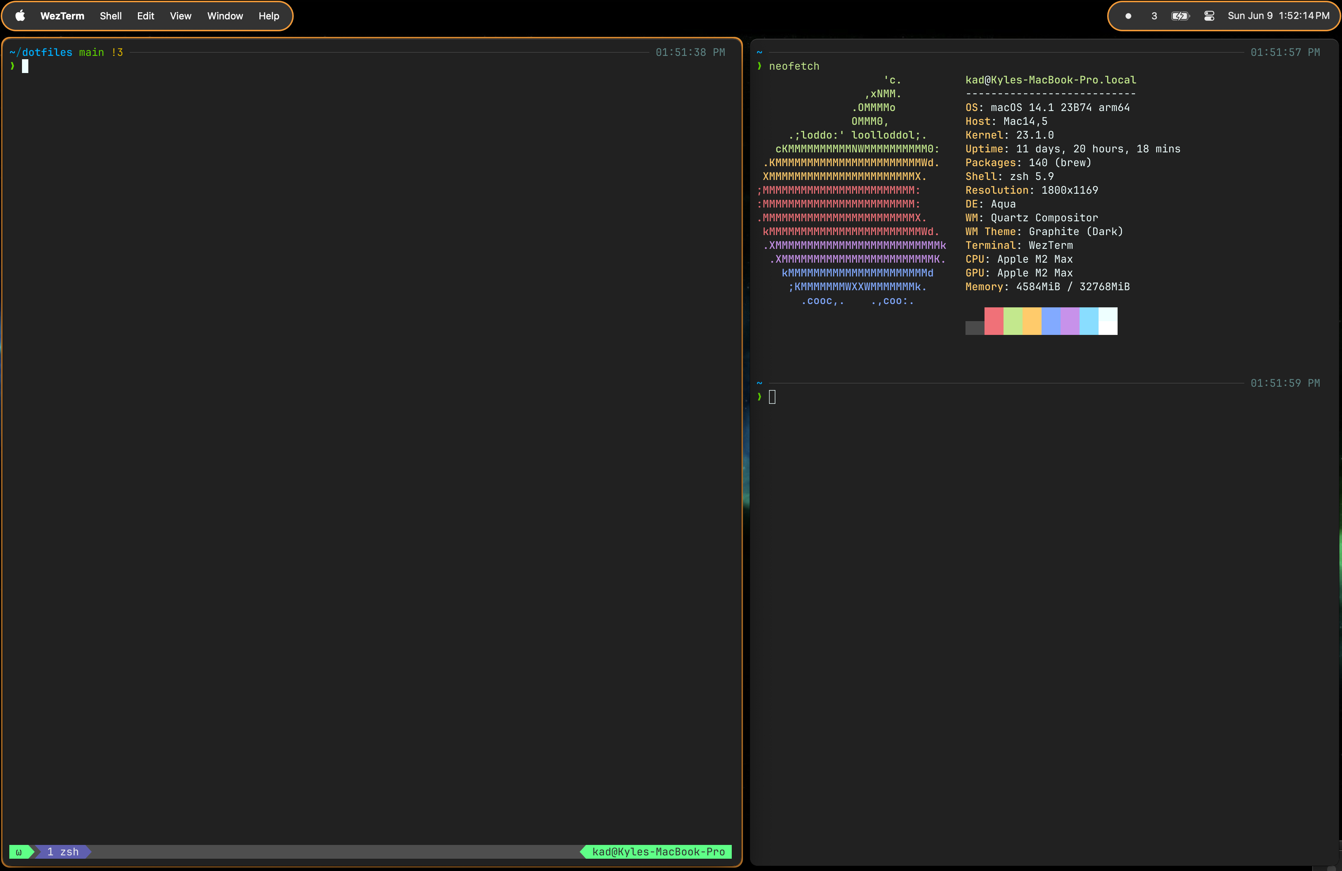
Task: Open the Help menu
Action: [269, 16]
